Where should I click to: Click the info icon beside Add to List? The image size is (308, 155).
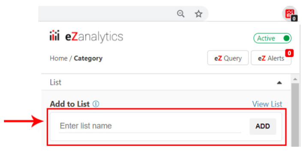coord(96,104)
